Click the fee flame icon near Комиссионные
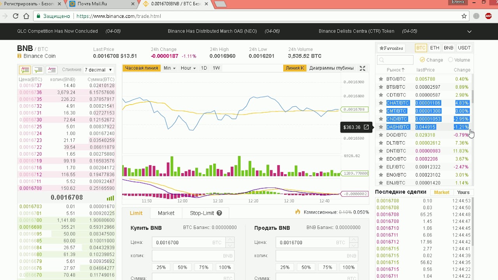 click(x=298, y=212)
